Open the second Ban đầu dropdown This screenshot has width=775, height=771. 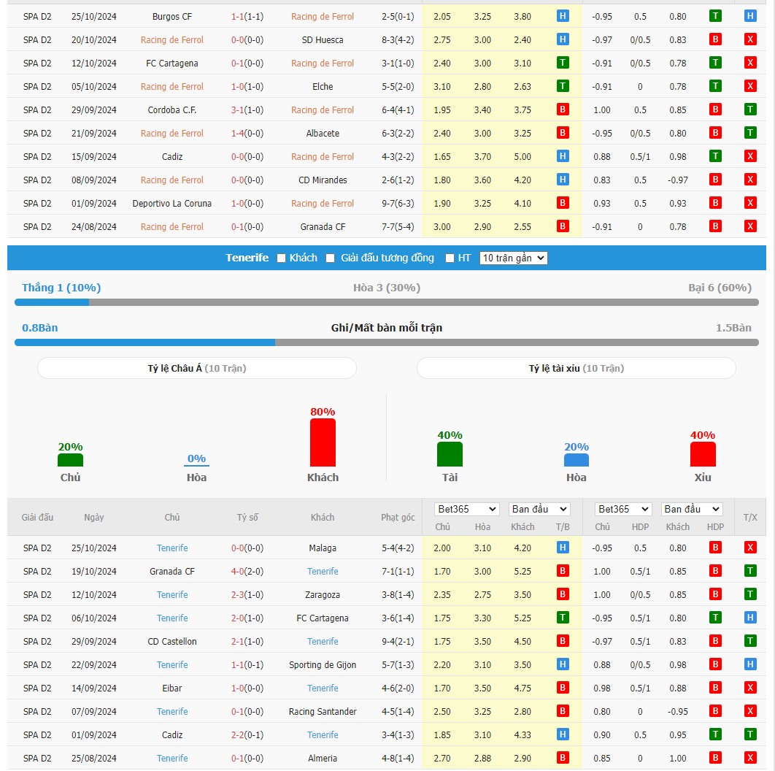click(692, 510)
